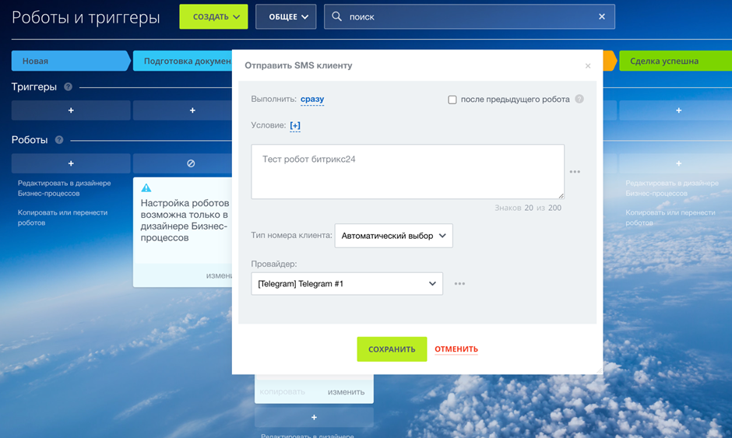Viewport: 732px width, 438px height.
Task: Open the Тип номера клиента dropdown
Action: [393, 236]
